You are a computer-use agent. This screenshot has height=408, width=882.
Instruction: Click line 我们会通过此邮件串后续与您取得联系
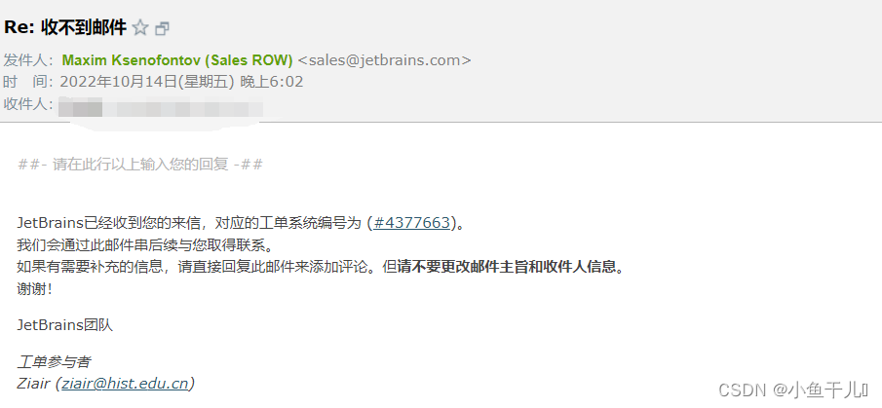147,245
